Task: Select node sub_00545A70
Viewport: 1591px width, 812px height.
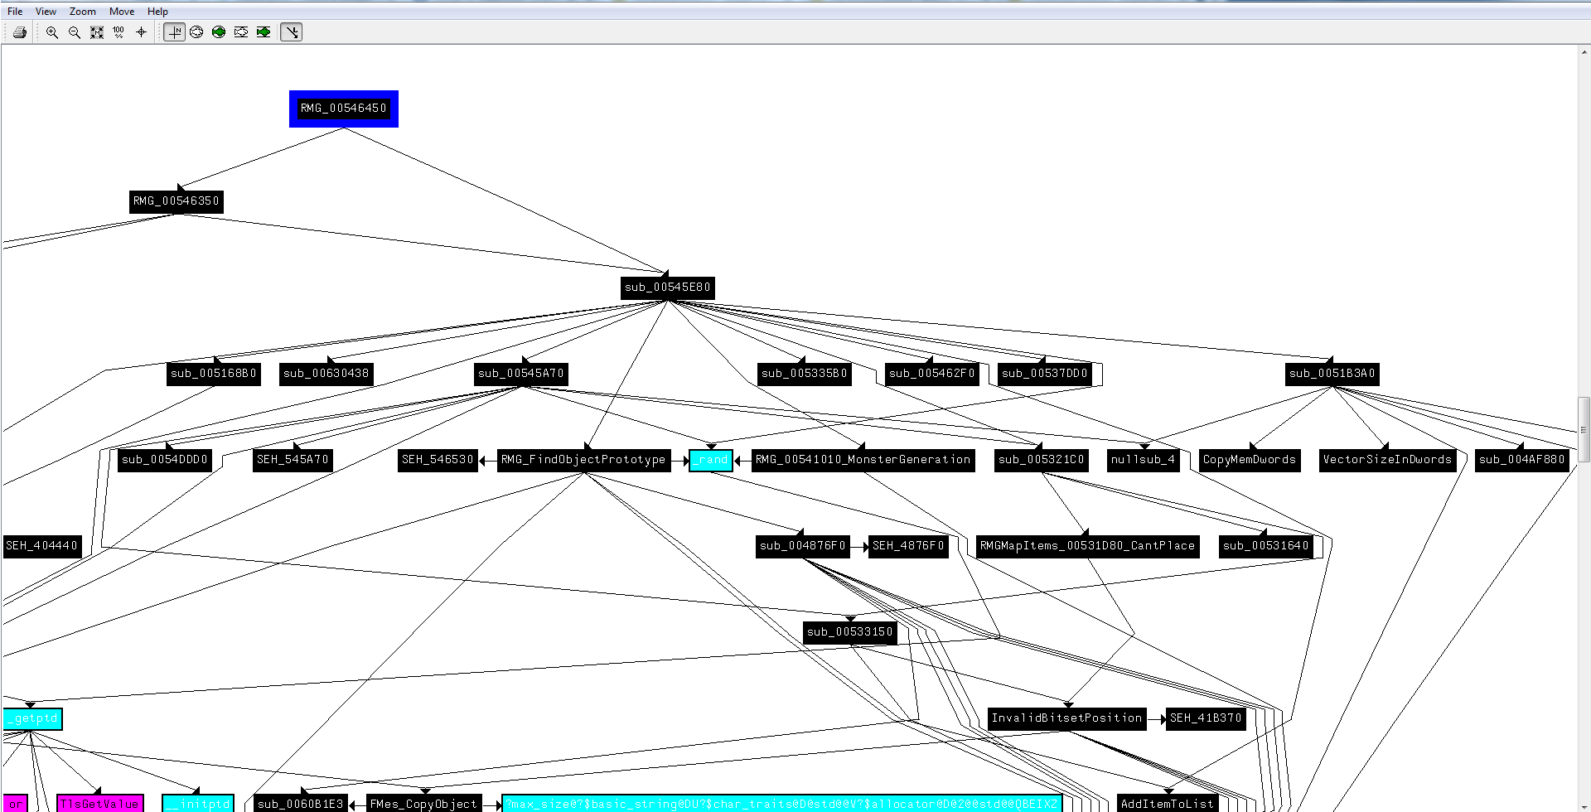Action: pos(521,374)
